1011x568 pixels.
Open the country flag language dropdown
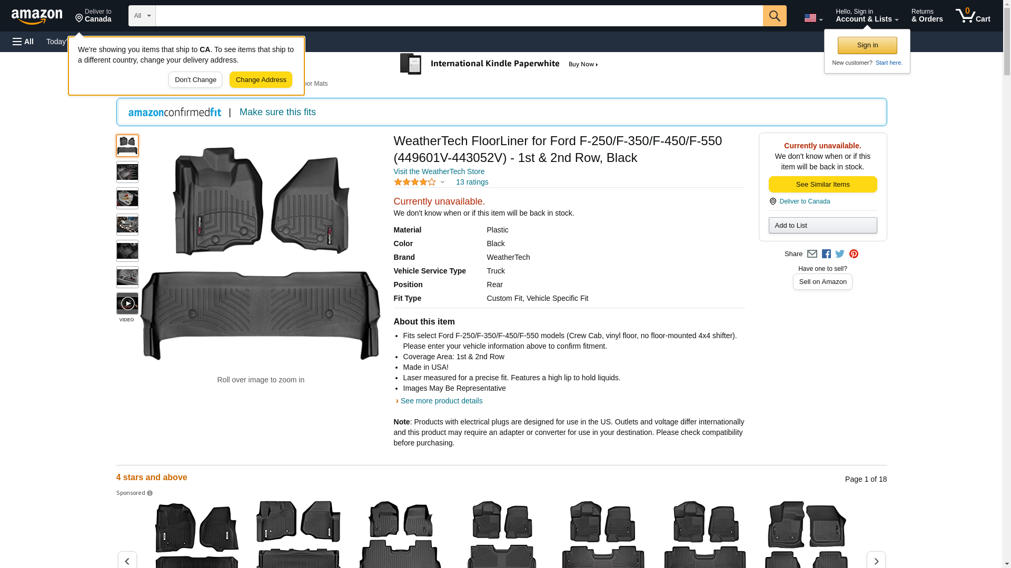point(813,18)
